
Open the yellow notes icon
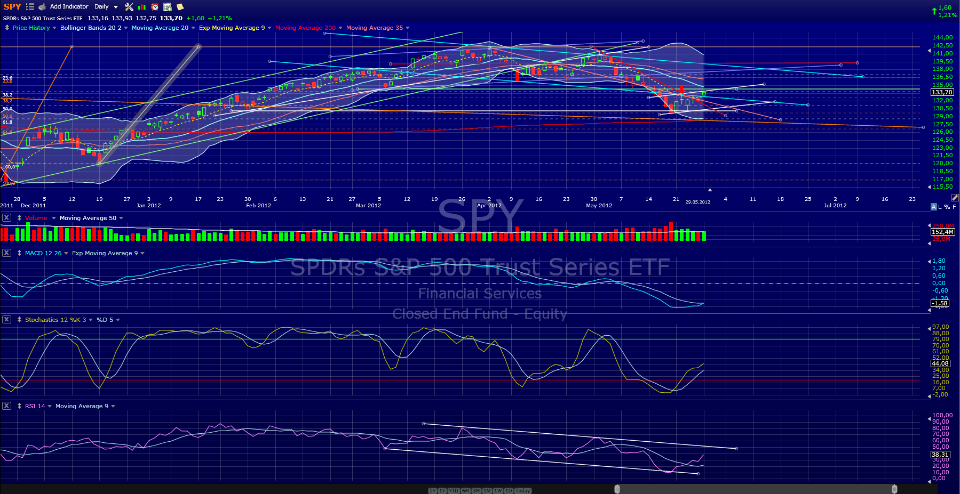(x=180, y=7)
